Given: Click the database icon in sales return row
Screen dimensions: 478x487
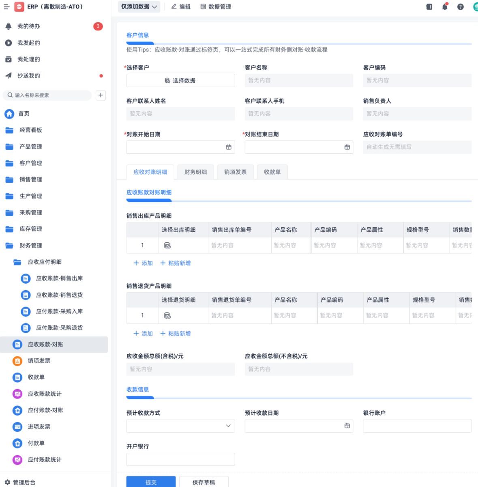Looking at the screenshot, I should [167, 315].
